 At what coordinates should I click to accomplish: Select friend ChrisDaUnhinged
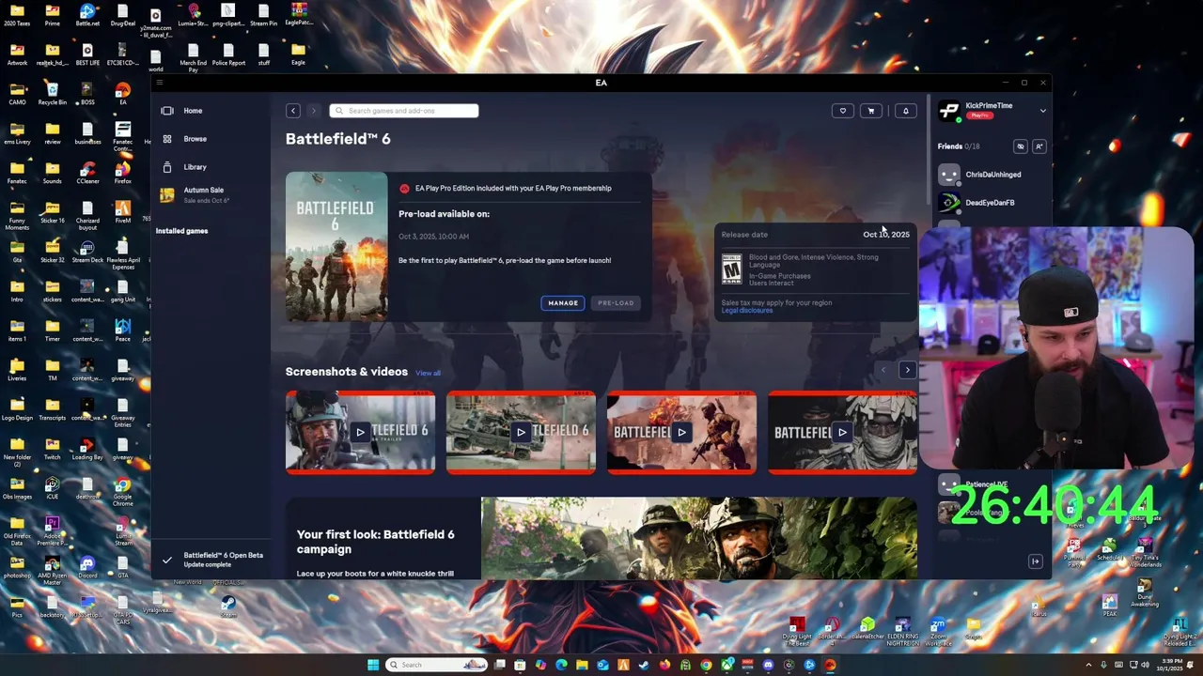coord(992,175)
